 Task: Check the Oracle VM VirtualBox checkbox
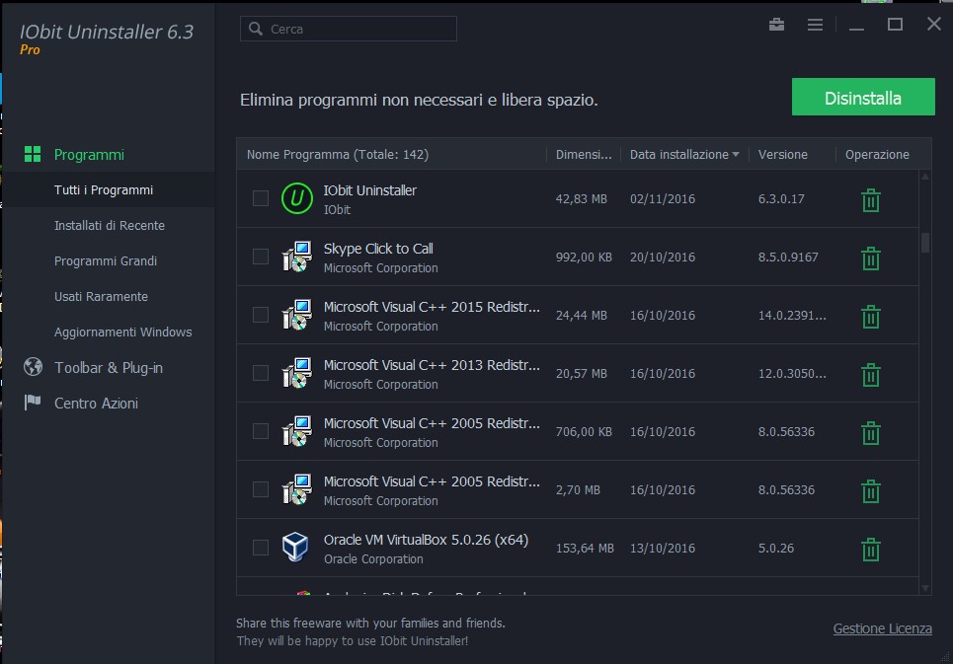[x=260, y=548]
